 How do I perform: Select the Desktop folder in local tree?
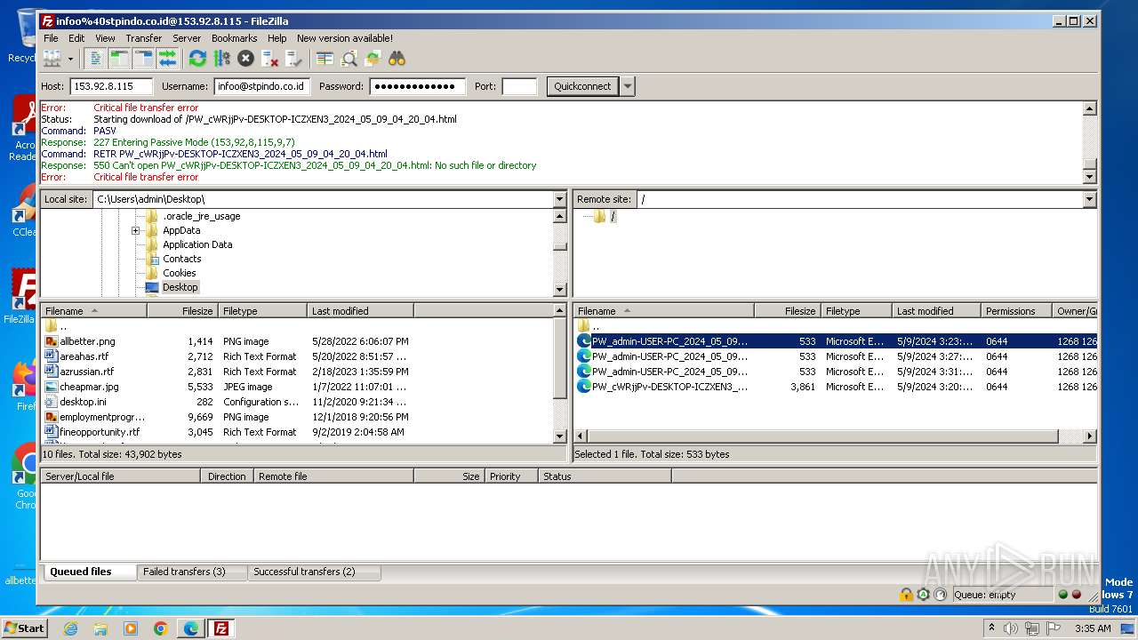click(180, 287)
